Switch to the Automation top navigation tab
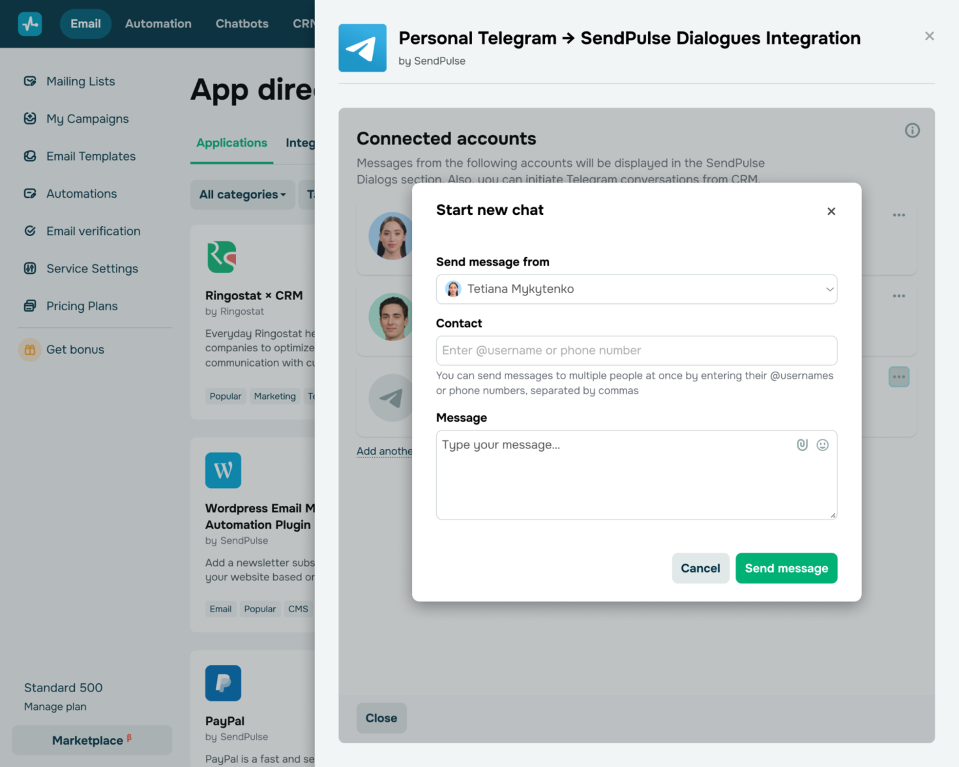The image size is (959, 767). [x=158, y=24]
